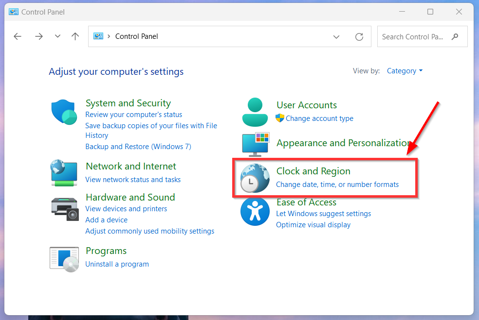479x320 pixels.
Task: Click the Search Control Panel field
Action: tap(422, 36)
